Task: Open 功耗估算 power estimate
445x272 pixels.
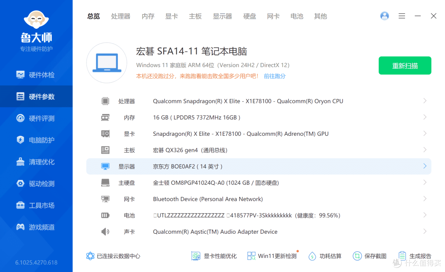Action: click(325, 256)
